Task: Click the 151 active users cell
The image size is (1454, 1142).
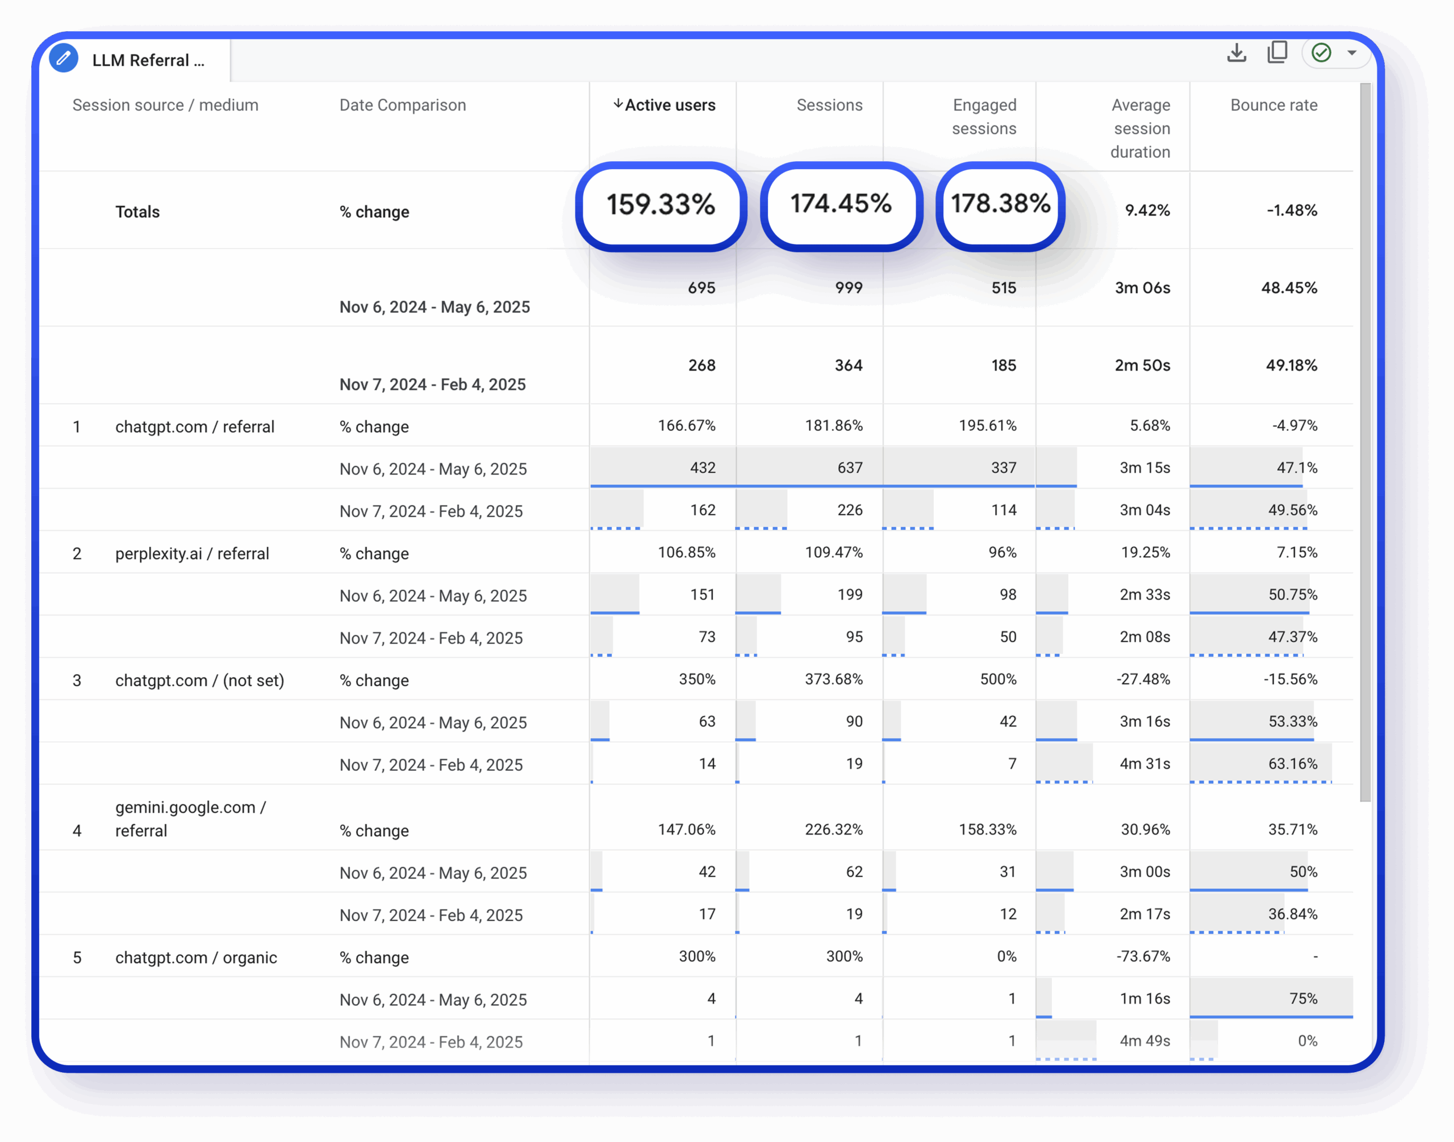Action: point(703,595)
